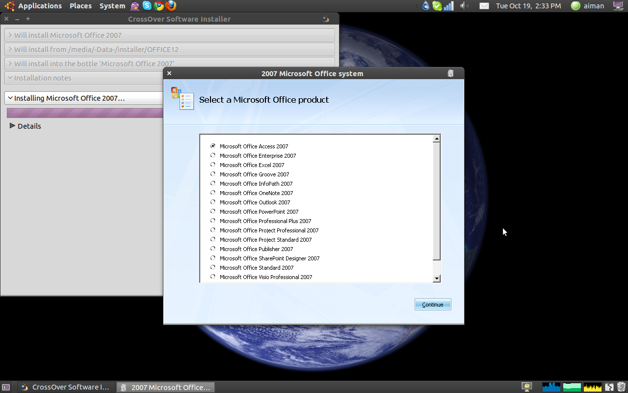Select Microsoft Office Access 2007 radio button

click(x=213, y=146)
